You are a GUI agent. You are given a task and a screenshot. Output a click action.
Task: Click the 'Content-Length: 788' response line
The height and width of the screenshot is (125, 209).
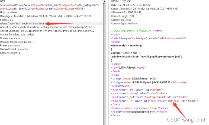122,16
